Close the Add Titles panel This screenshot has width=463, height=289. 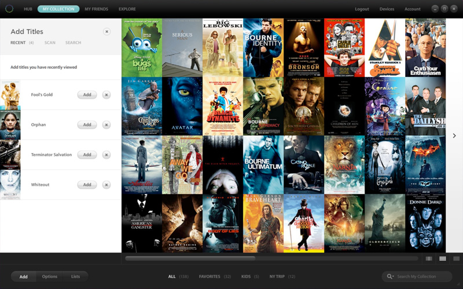[x=106, y=32]
